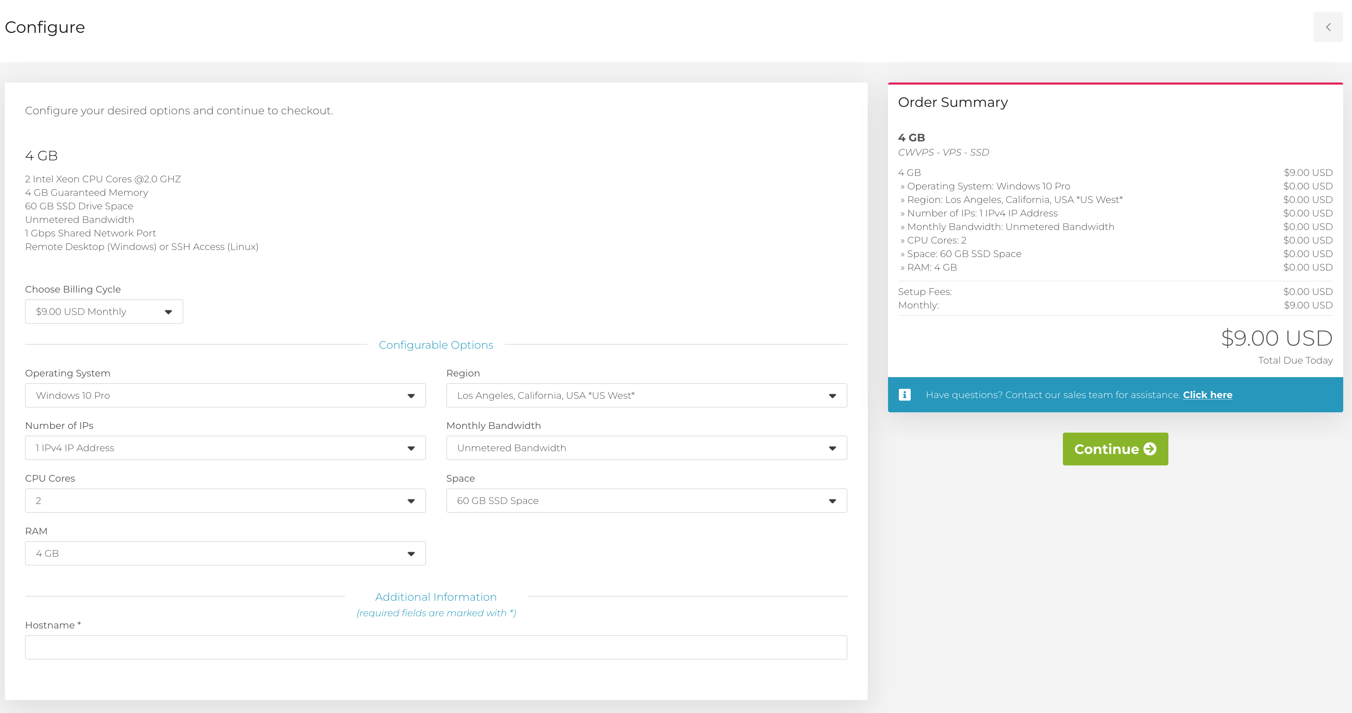1352x713 pixels.
Task: Click the Region dropdown caret icon
Action: (833, 396)
